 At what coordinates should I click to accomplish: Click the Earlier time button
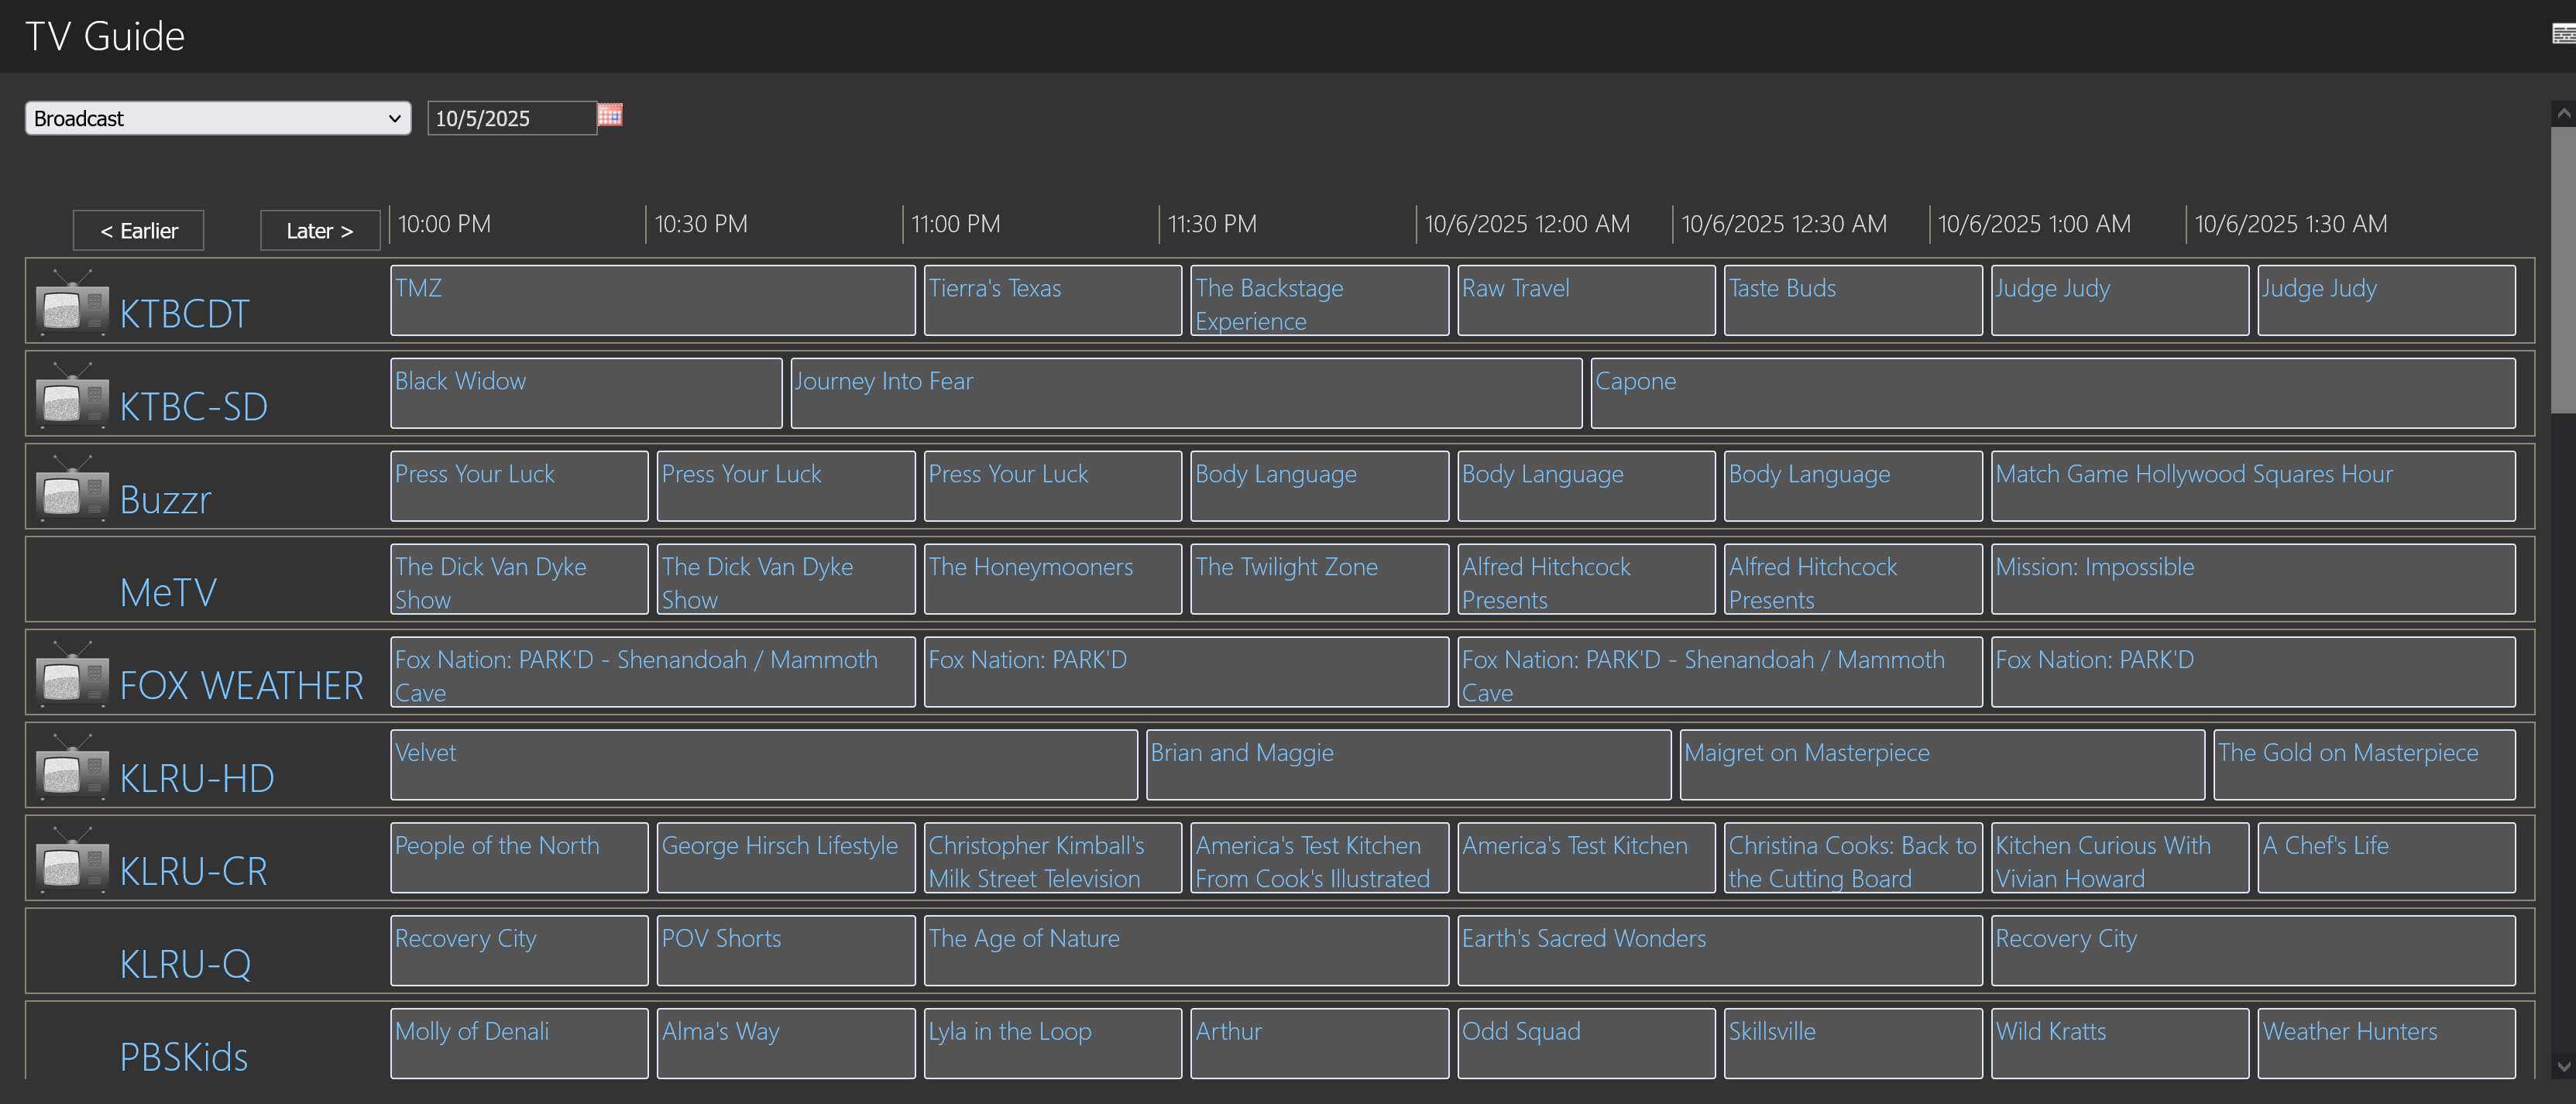(138, 231)
